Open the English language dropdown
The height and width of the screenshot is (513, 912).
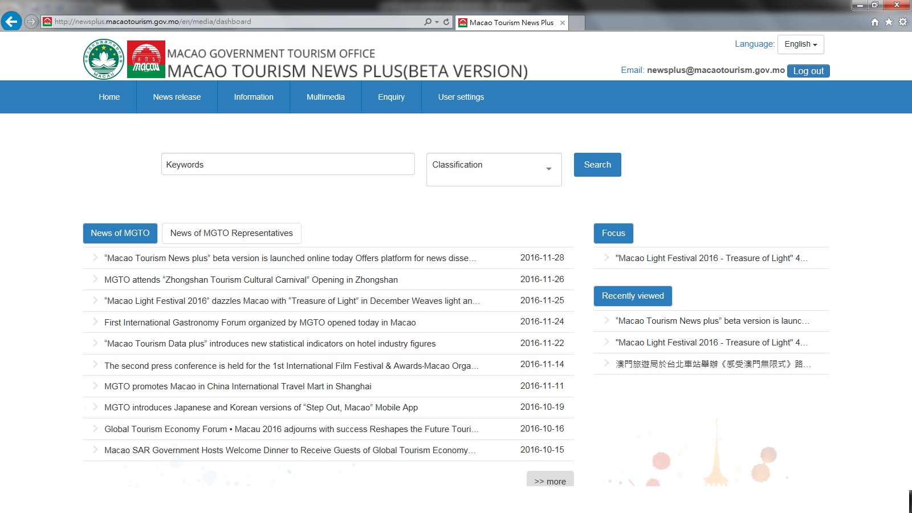pos(800,44)
